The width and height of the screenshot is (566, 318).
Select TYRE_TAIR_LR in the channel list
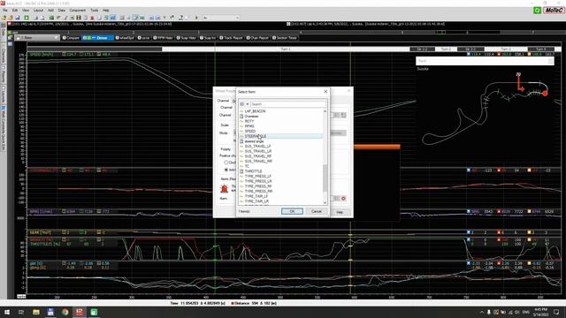256,201
